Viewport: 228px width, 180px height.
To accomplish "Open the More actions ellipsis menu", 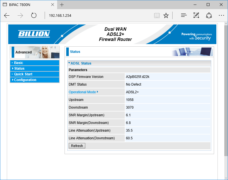I will click(x=221, y=15).
